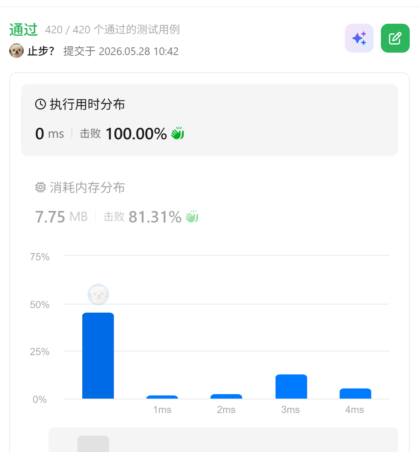Open the 止步? user profile link
This screenshot has width=419, height=452.
41,51
